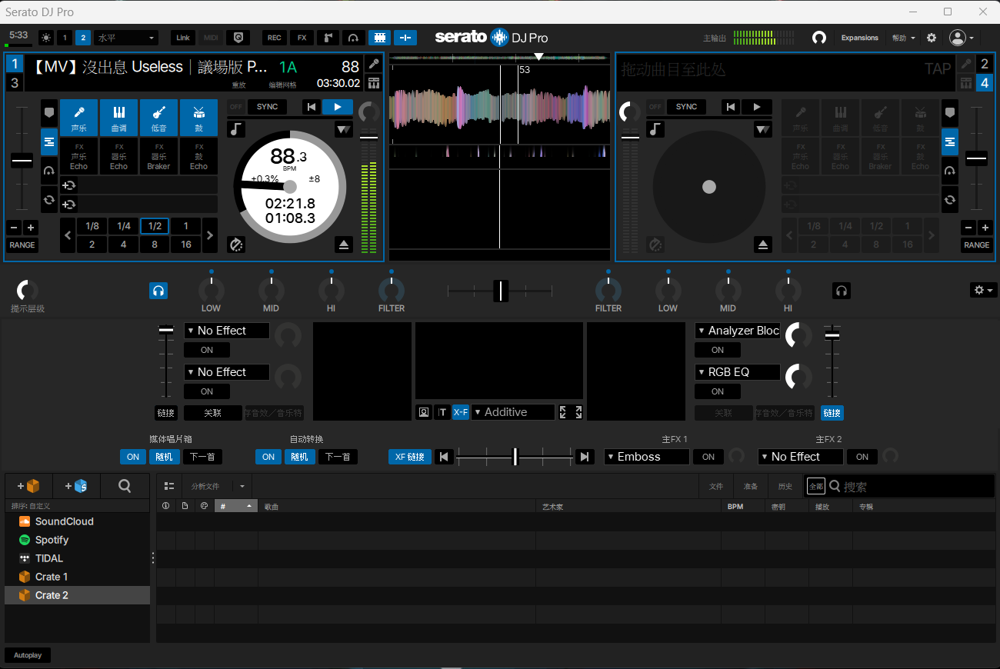Click the vocals stem microphone pad on deck 1

pos(78,118)
